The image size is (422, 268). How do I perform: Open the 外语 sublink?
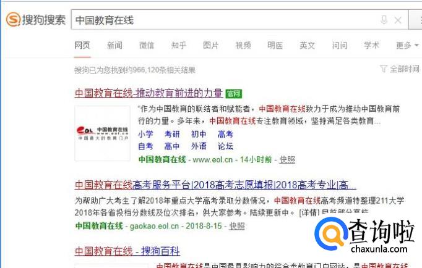[x=199, y=146]
